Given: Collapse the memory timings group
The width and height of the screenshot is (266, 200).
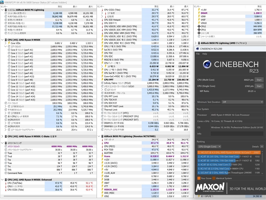Looking at the screenshot, I should coord(2,143).
